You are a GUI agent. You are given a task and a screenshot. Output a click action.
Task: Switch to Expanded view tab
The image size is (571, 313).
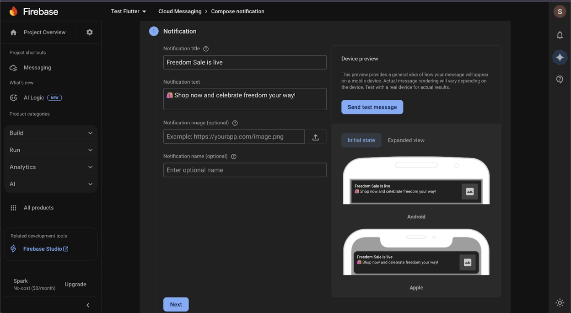(x=406, y=140)
